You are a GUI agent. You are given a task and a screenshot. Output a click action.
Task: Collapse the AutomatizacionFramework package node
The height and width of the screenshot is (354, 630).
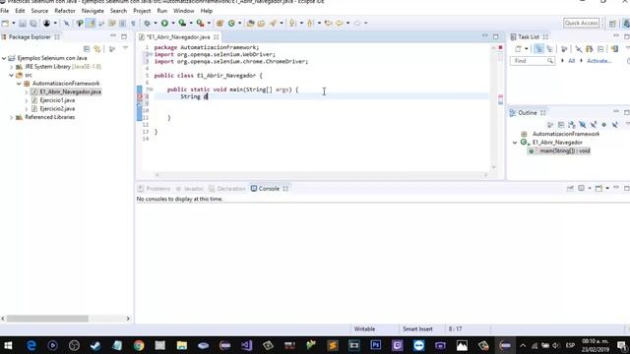tap(19, 84)
